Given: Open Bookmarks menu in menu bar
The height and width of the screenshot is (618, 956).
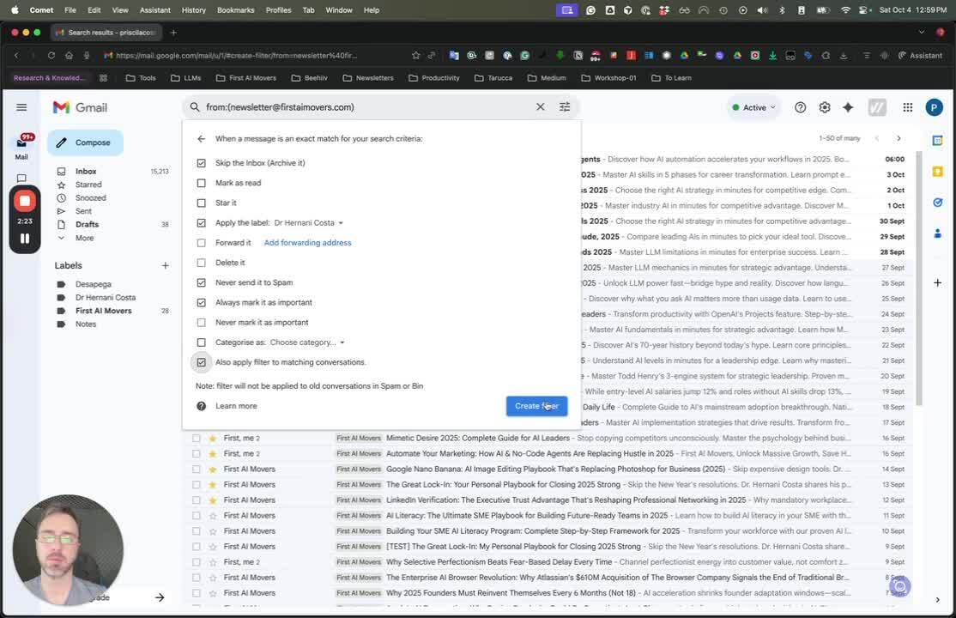Looking at the screenshot, I should pyautogui.click(x=235, y=9).
